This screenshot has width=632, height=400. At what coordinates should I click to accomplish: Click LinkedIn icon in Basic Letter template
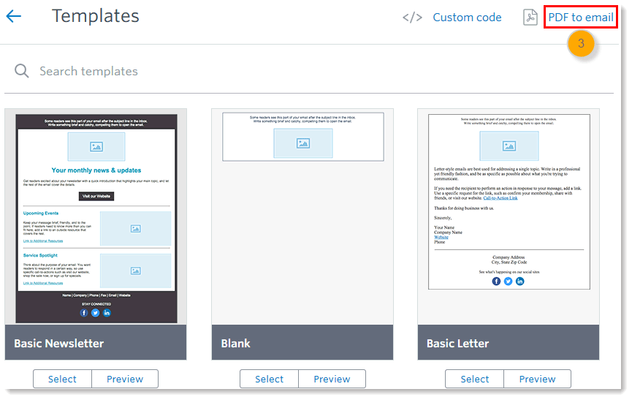pos(520,281)
